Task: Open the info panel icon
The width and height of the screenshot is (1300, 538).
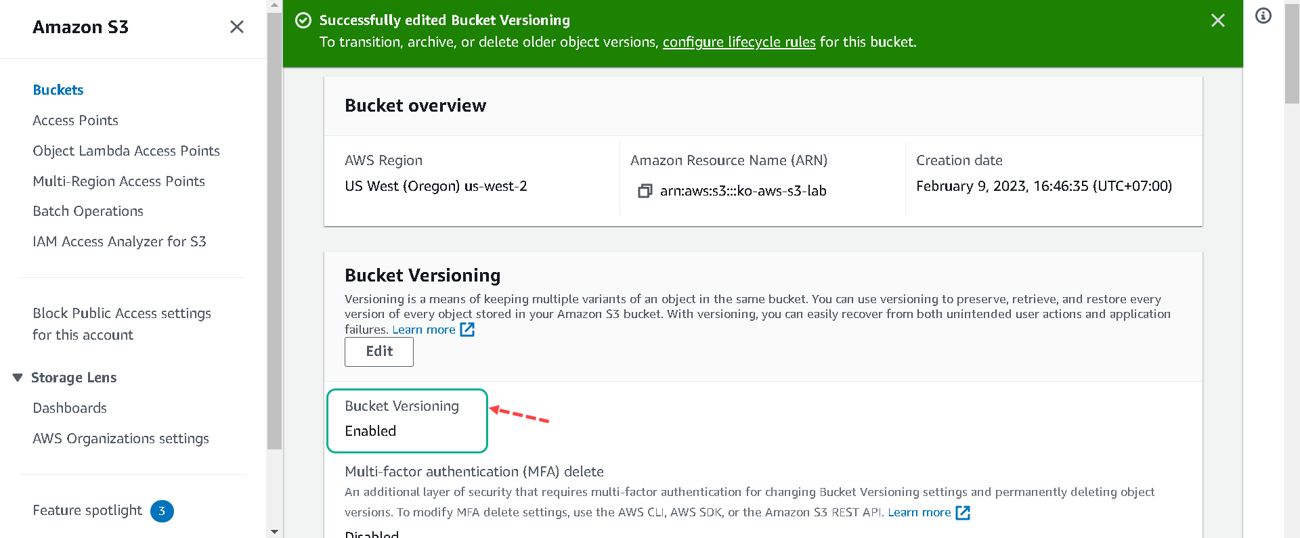Action: 1263,16
